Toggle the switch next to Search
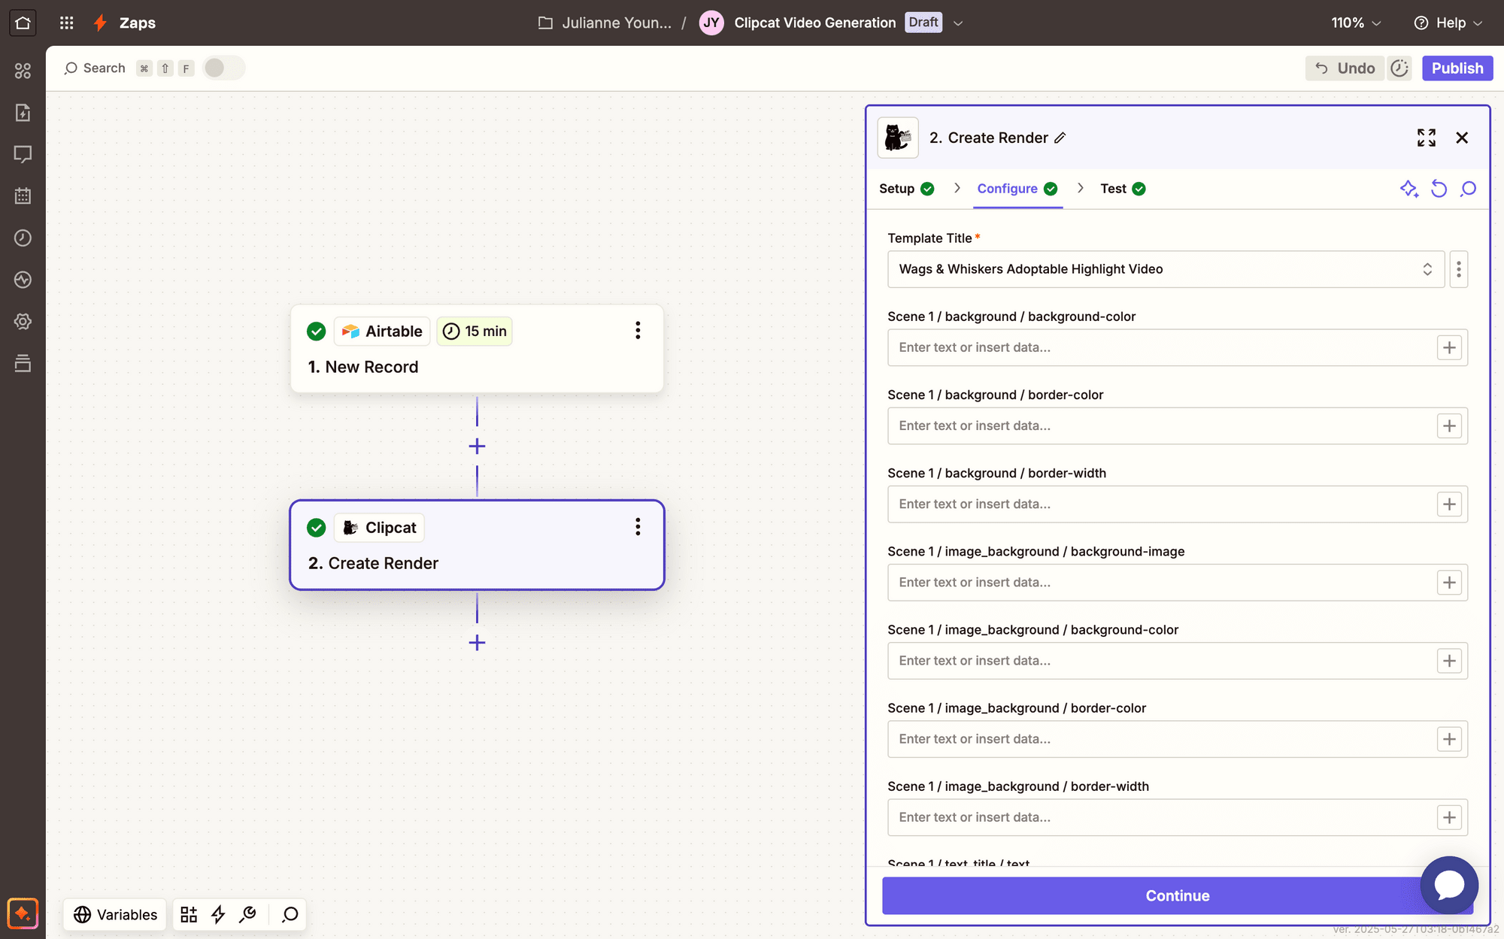Image resolution: width=1504 pixels, height=939 pixels. (x=223, y=68)
